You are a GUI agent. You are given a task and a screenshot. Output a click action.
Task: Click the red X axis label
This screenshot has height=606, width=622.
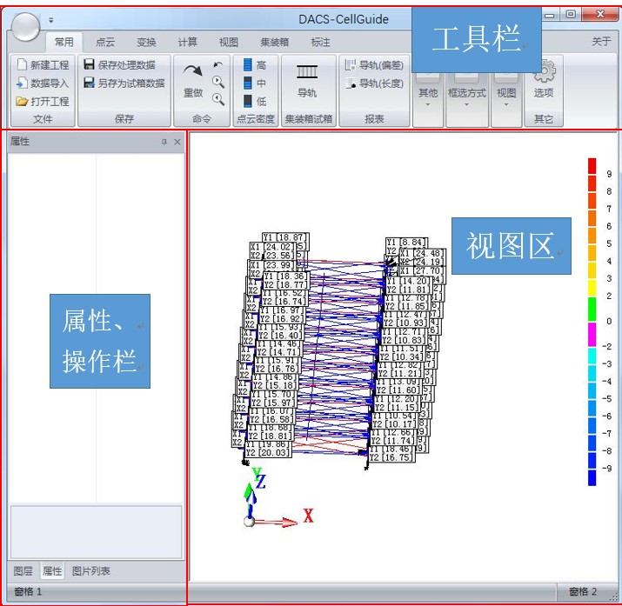308,516
